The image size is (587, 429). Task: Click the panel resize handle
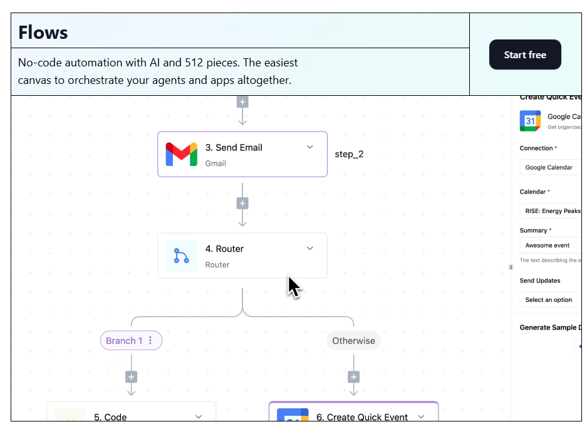511,267
